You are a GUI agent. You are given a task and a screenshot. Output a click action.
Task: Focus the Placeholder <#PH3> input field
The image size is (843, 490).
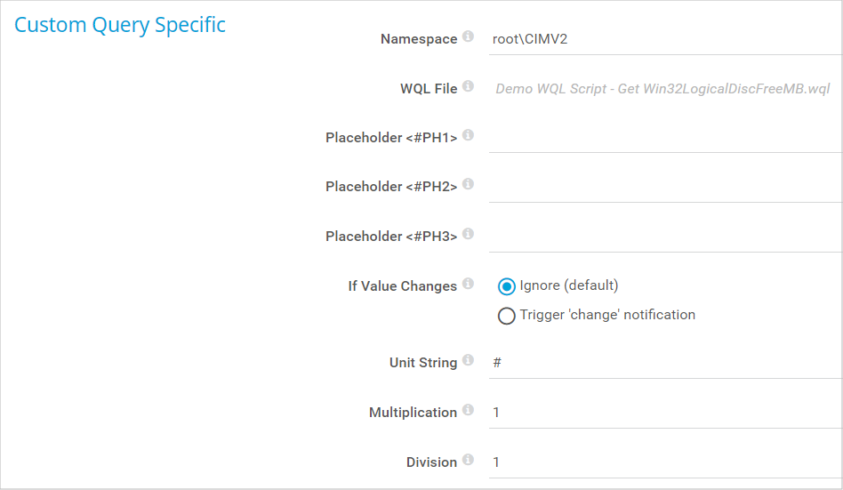click(x=663, y=236)
